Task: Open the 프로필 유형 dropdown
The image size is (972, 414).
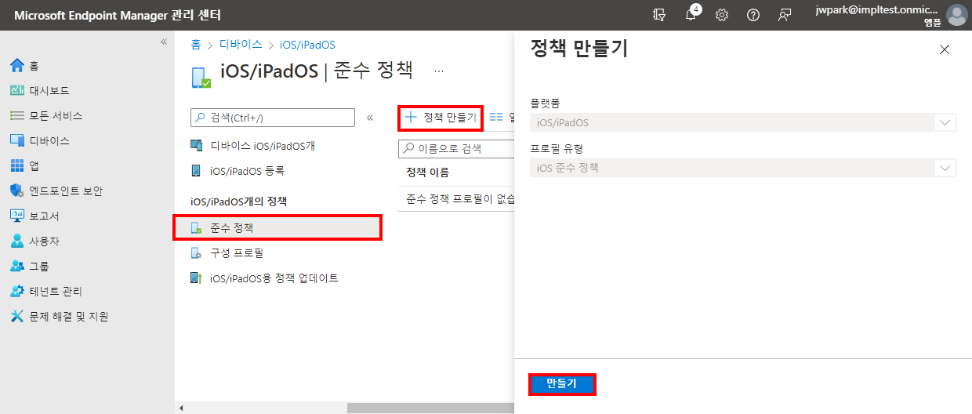Action: [743, 168]
